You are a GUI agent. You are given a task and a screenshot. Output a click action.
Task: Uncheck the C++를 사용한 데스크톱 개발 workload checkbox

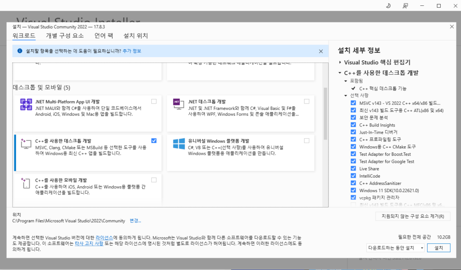[x=154, y=141]
